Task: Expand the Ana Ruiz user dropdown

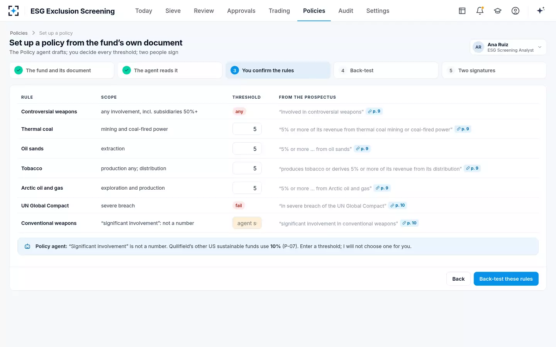Action: pos(508,47)
